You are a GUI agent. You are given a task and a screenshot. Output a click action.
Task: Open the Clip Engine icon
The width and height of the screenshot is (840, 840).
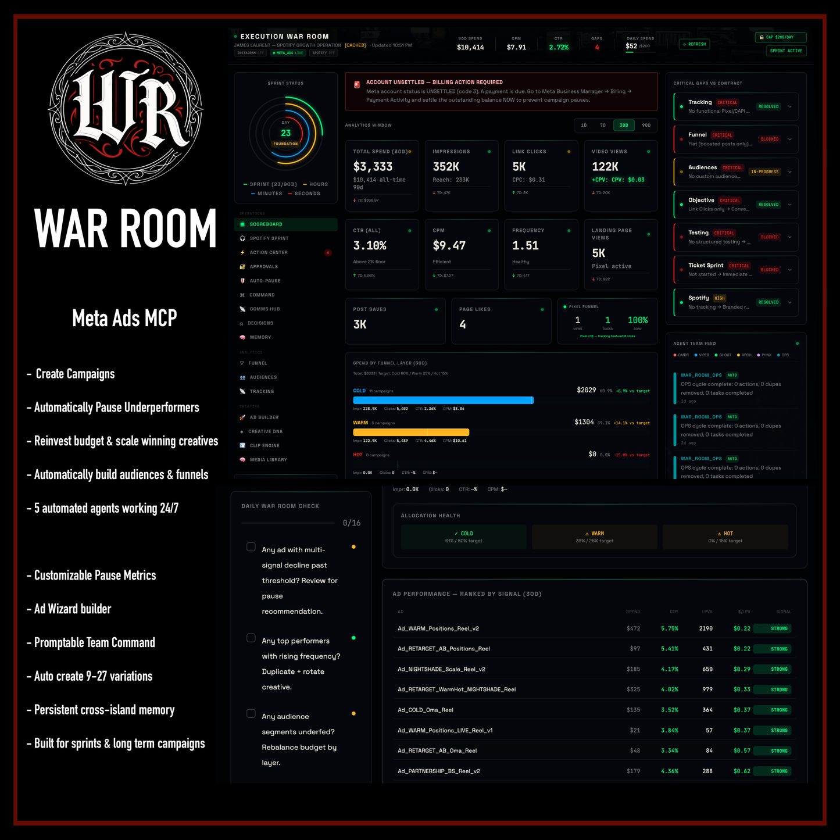pyautogui.click(x=242, y=446)
